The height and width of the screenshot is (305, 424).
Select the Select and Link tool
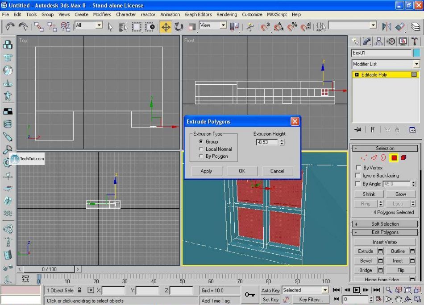click(x=39, y=27)
